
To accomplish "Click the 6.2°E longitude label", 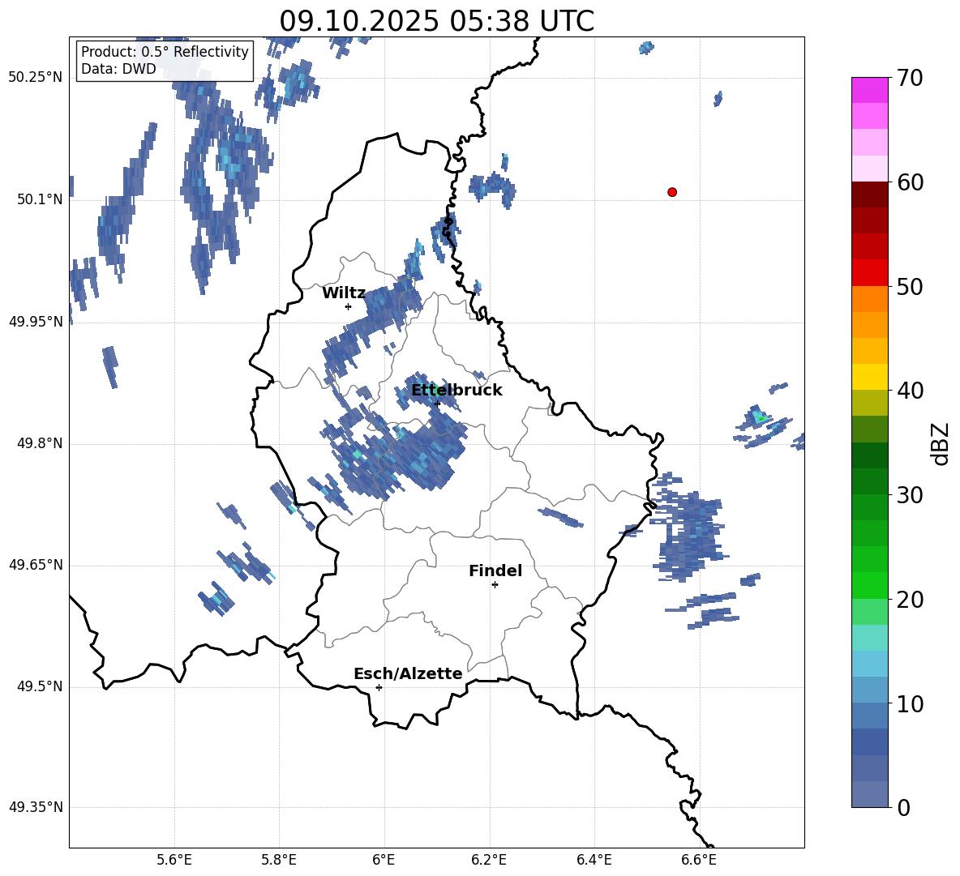I will 489,860.
